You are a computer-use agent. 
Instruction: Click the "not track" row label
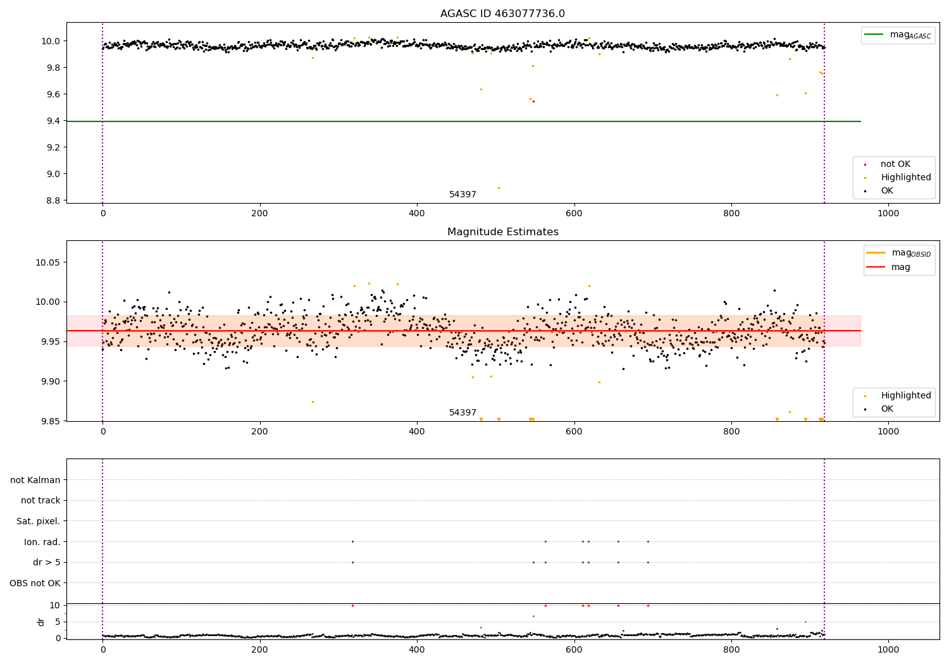pos(40,501)
